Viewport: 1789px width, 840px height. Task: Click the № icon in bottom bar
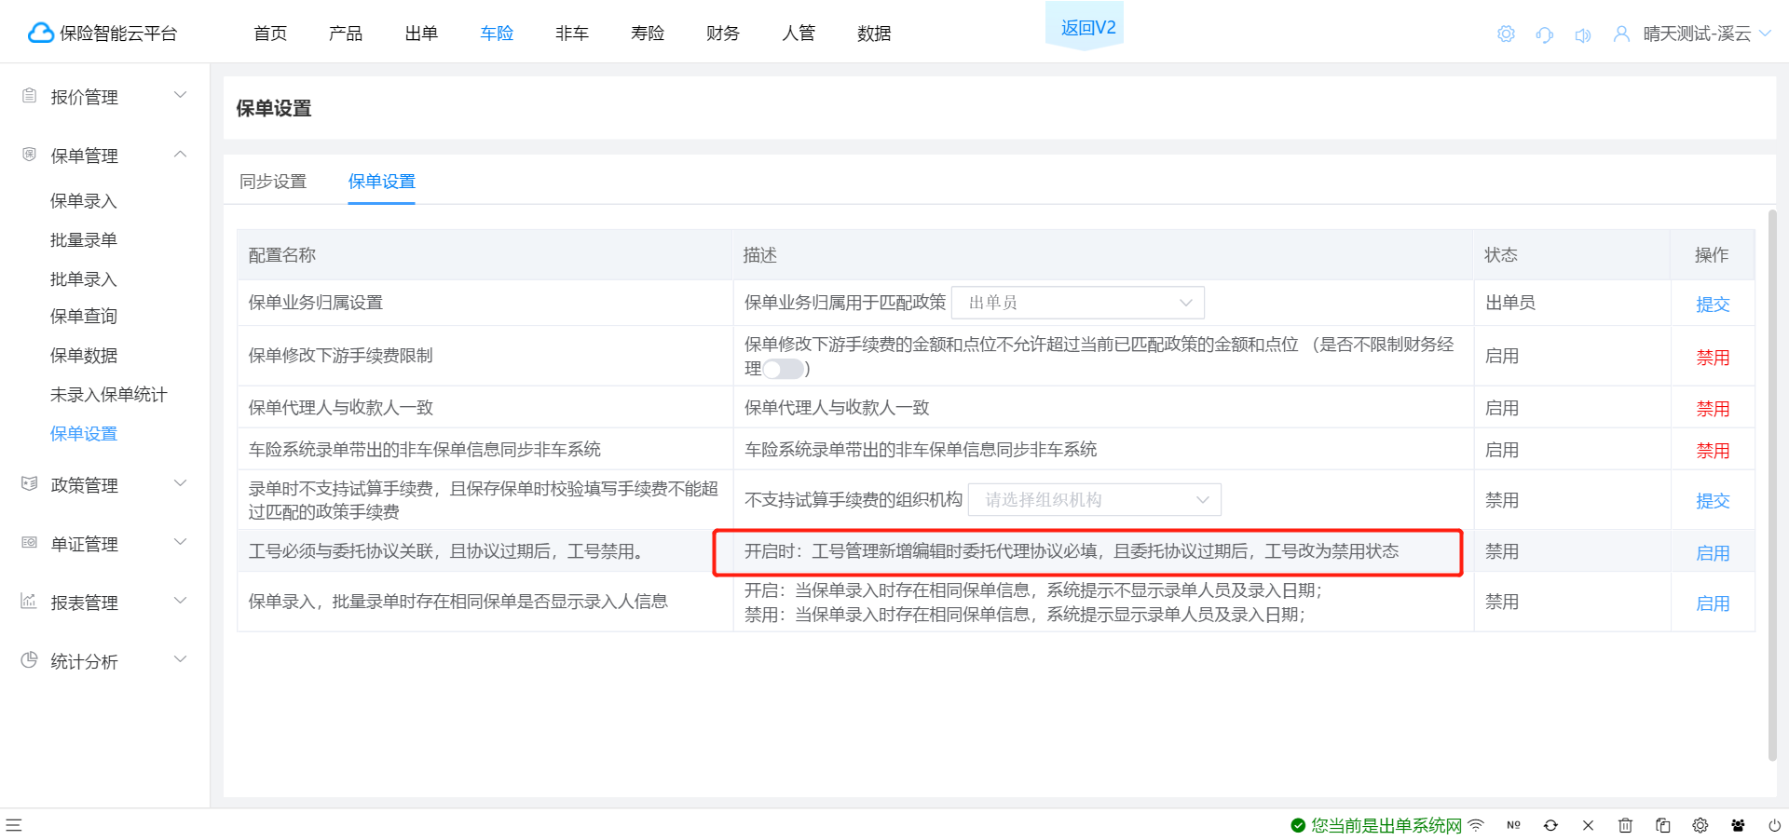1513,825
